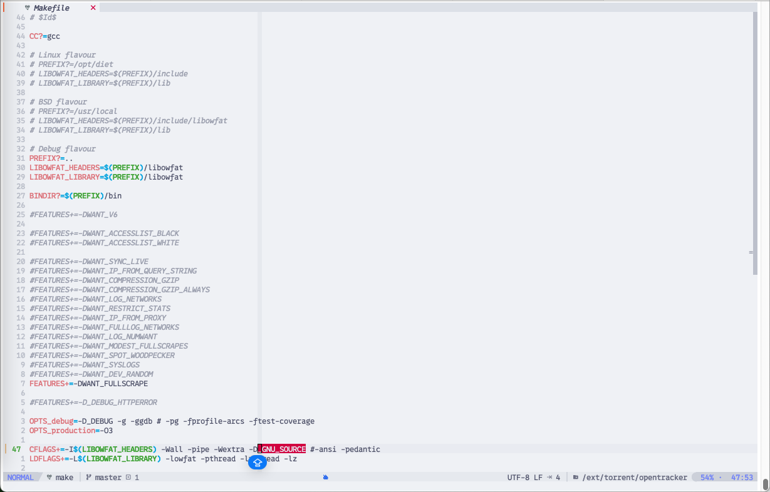
Task: Click the git branch icon beside master
Action: click(88, 477)
